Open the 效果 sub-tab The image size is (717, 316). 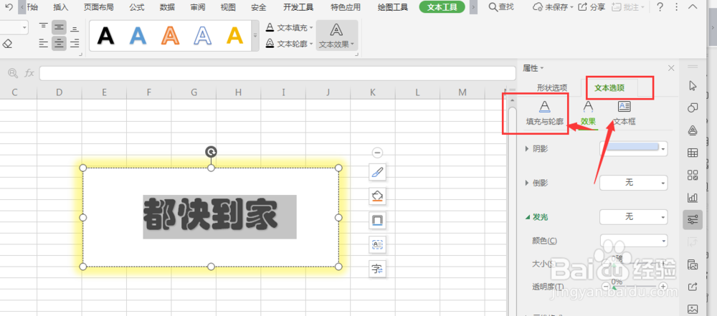coord(589,113)
